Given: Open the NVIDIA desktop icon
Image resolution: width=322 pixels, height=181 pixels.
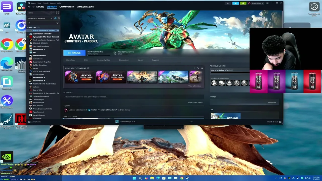Looking at the screenshot, I should (7, 157).
